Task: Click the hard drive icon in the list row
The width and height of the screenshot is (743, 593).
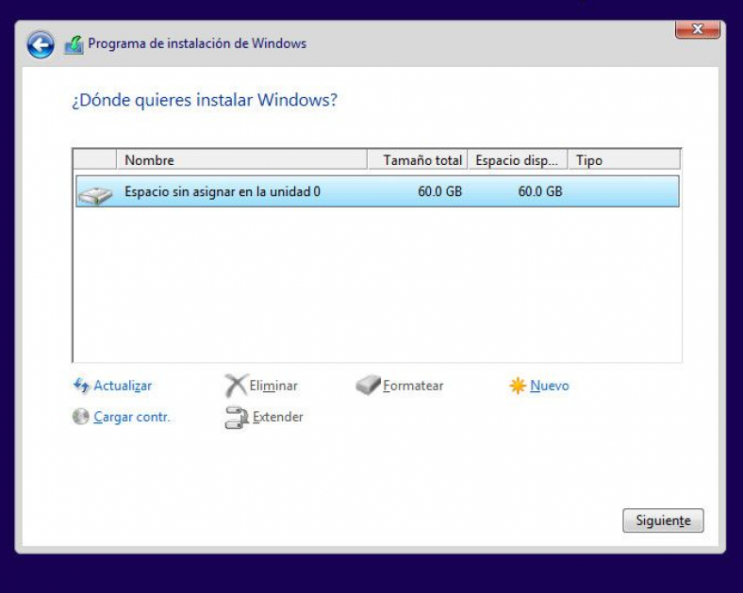Action: 95,195
